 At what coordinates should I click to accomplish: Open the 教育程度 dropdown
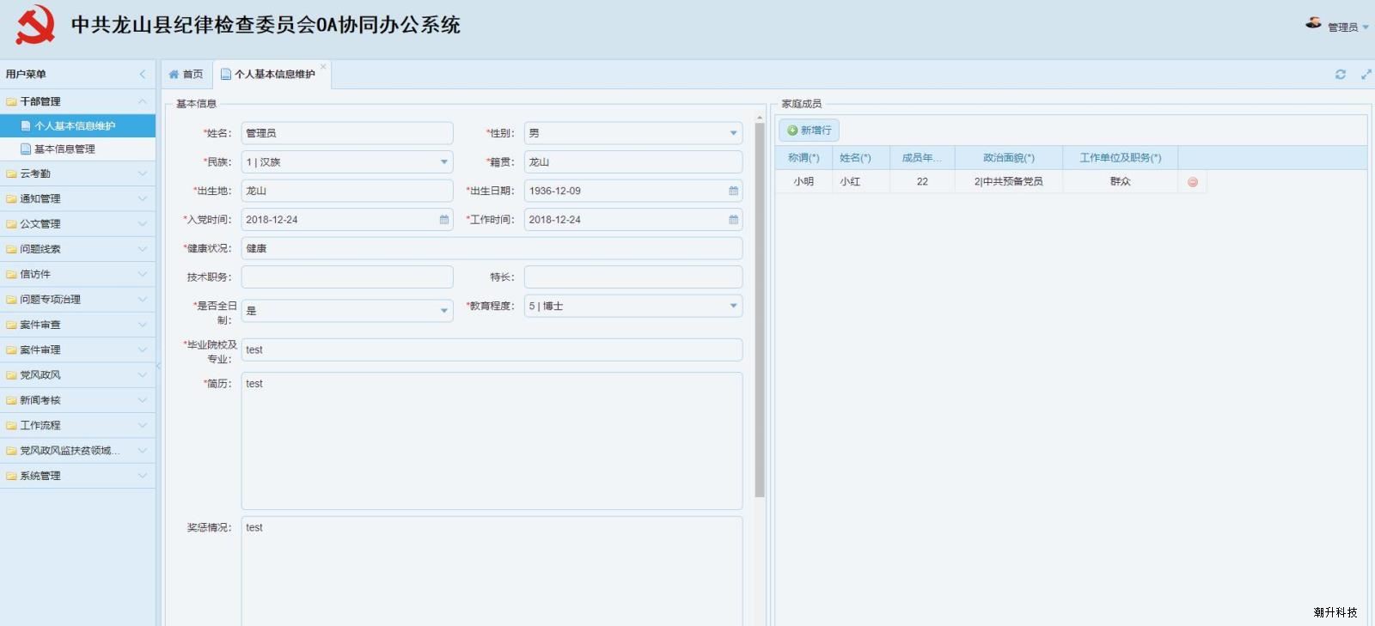733,306
